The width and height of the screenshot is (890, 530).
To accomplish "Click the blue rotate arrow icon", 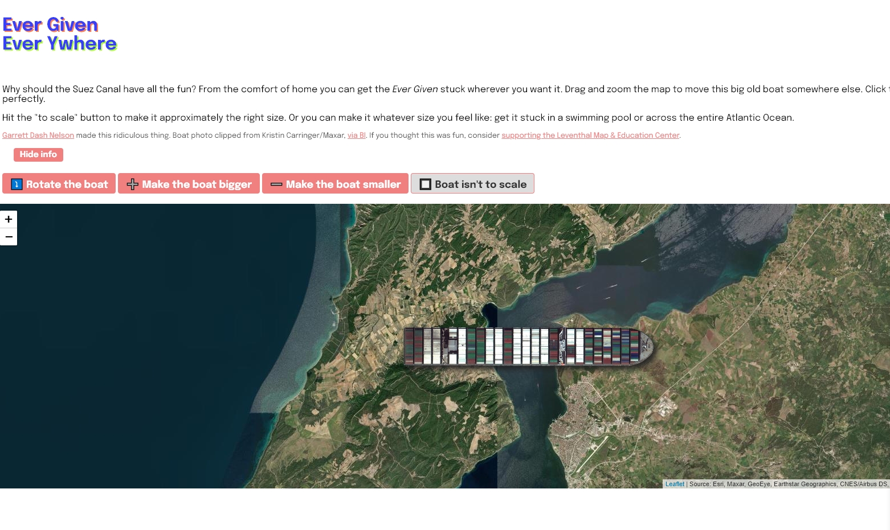I will click(x=17, y=184).
